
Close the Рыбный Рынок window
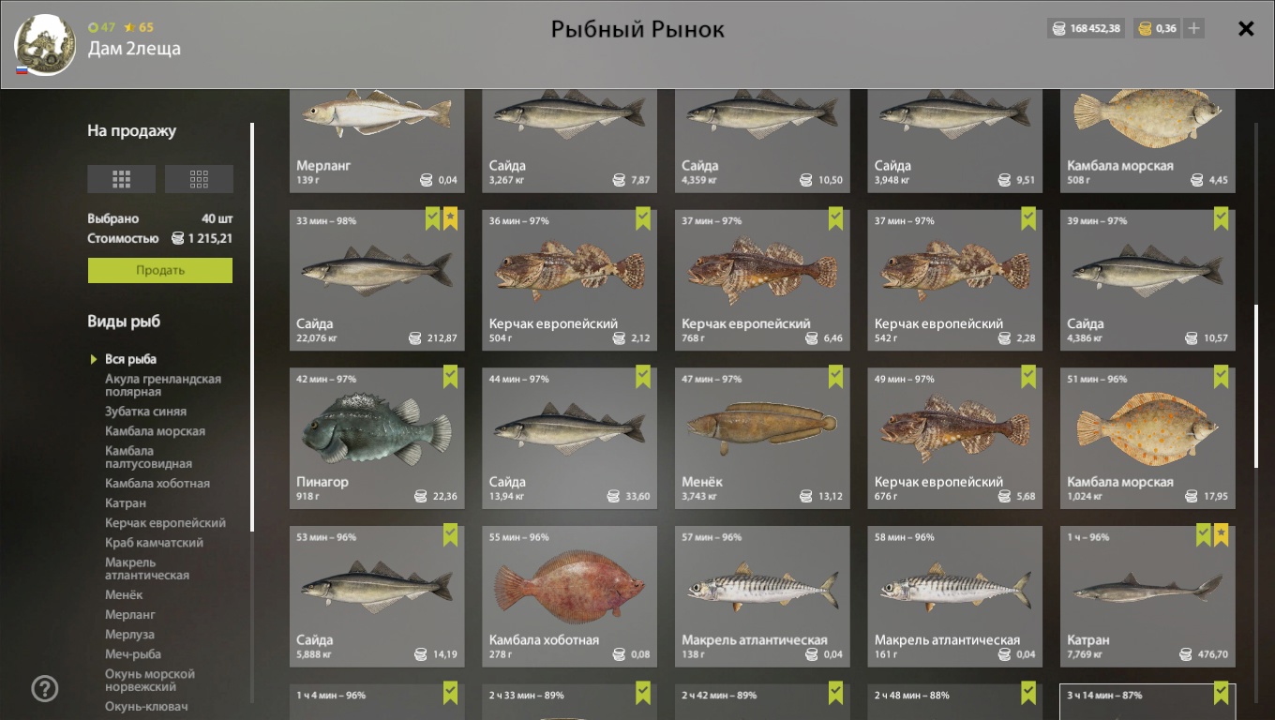(x=1246, y=29)
